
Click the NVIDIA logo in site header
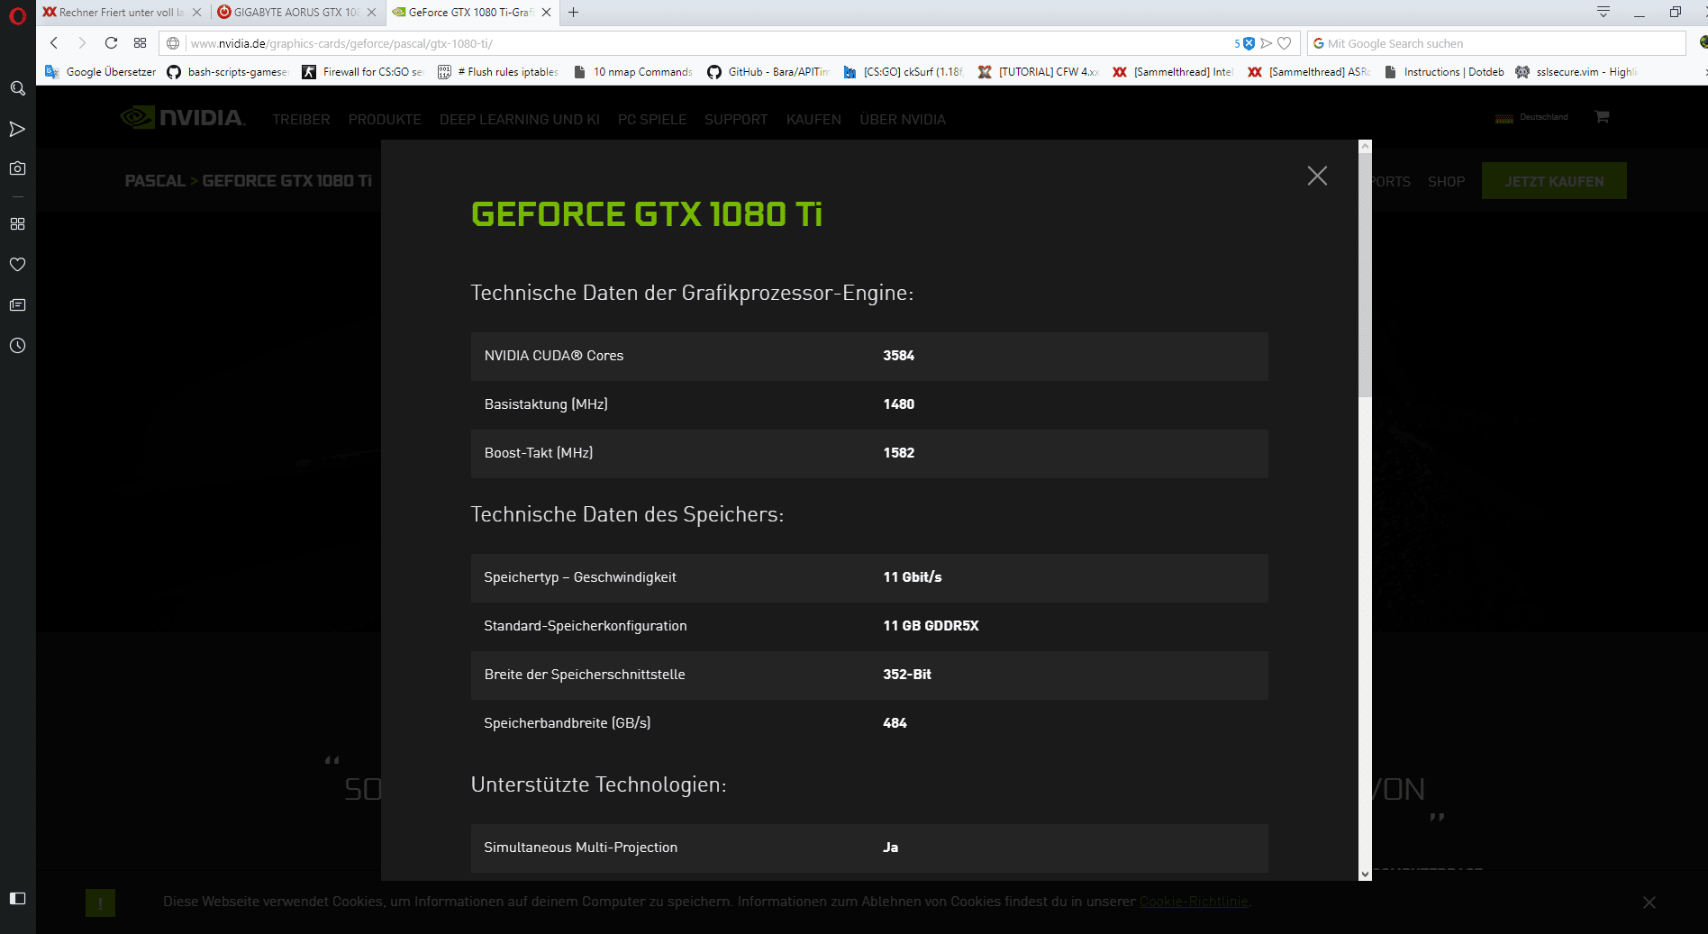click(183, 118)
